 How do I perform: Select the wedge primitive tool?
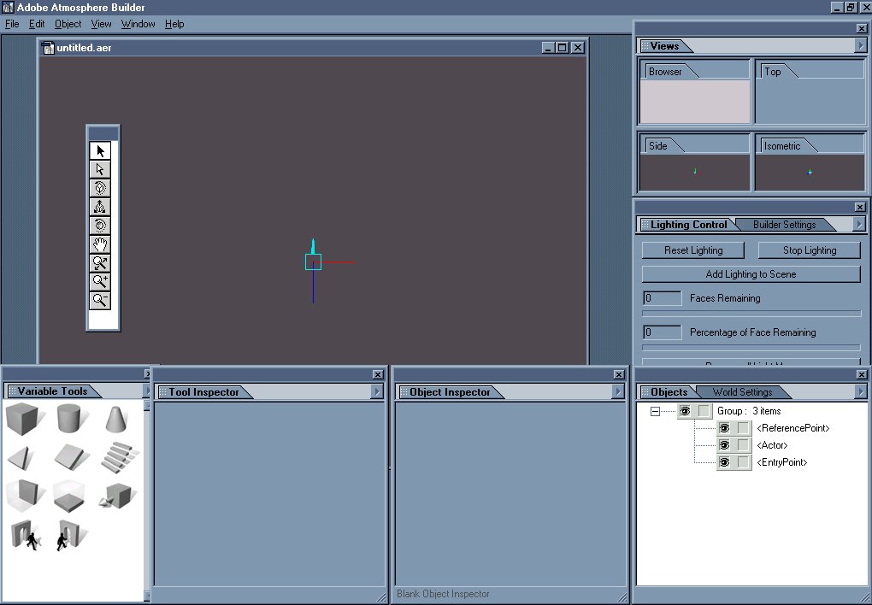tap(22, 458)
